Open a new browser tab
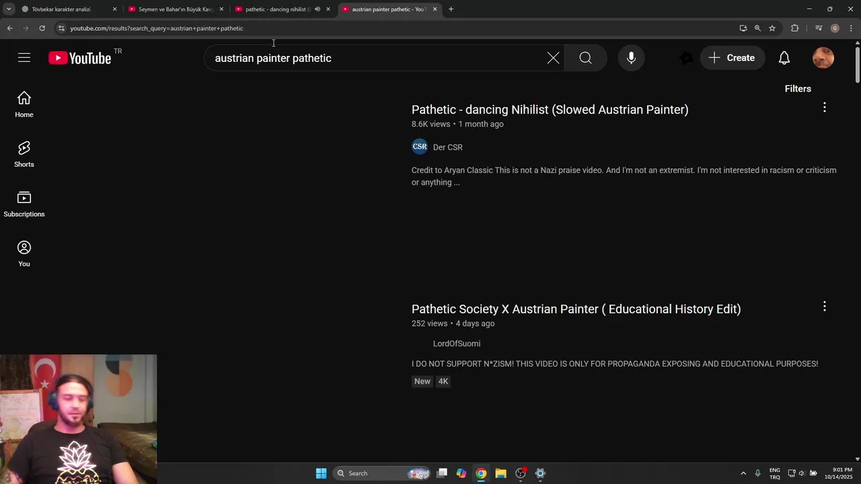This screenshot has width=861, height=484. click(451, 9)
